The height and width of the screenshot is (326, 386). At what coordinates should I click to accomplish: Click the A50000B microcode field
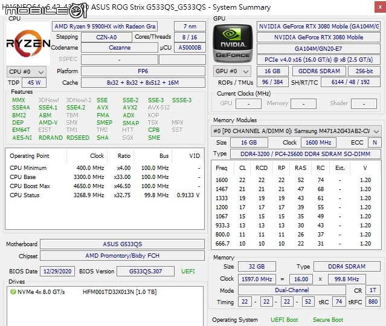click(x=190, y=48)
